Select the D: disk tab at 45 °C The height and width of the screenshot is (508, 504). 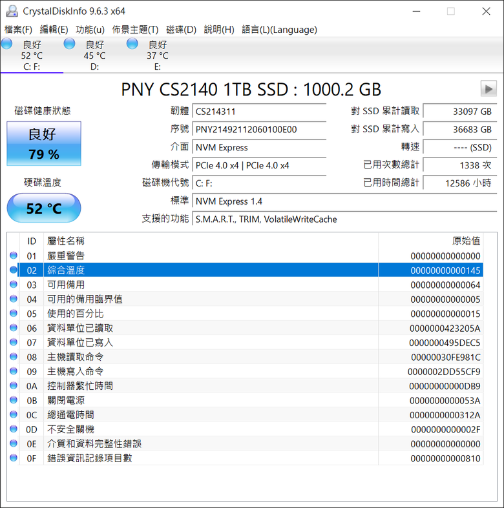point(94,55)
